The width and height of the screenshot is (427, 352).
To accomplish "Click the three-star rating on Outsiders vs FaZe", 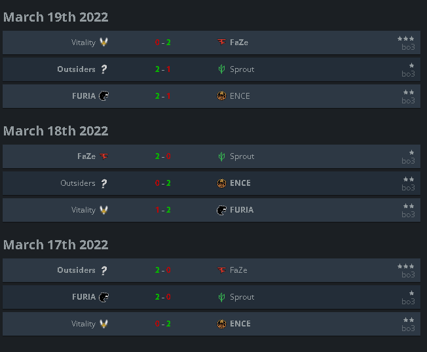I will click(406, 266).
